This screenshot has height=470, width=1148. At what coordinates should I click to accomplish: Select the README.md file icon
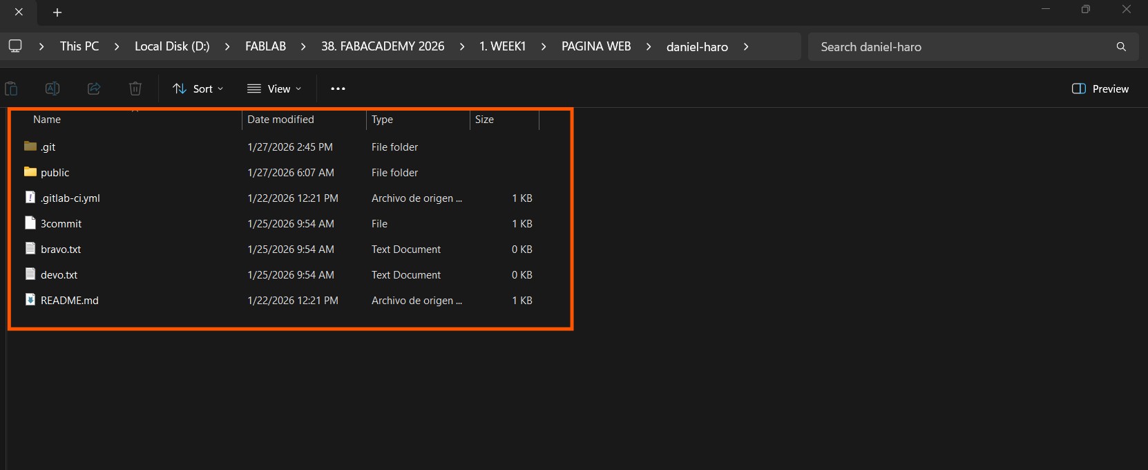tap(30, 299)
